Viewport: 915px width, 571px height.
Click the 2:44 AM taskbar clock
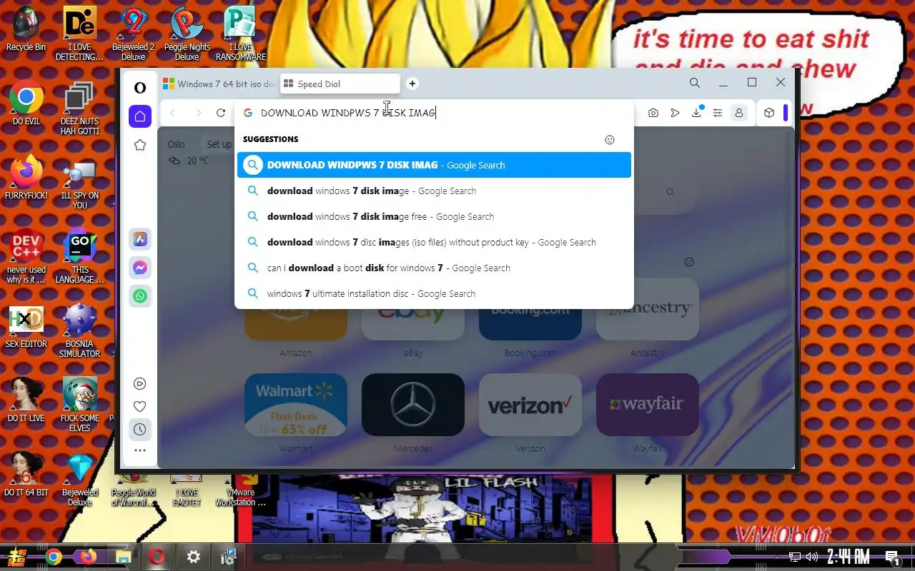coord(848,557)
